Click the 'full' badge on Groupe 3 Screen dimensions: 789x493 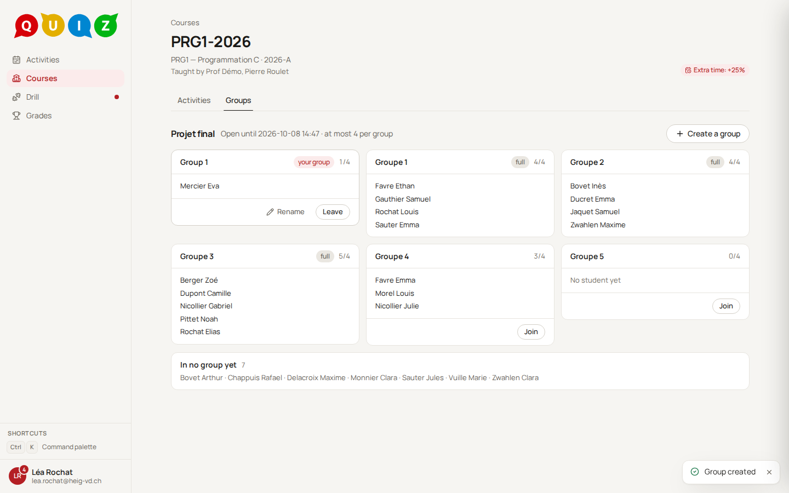click(x=325, y=256)
